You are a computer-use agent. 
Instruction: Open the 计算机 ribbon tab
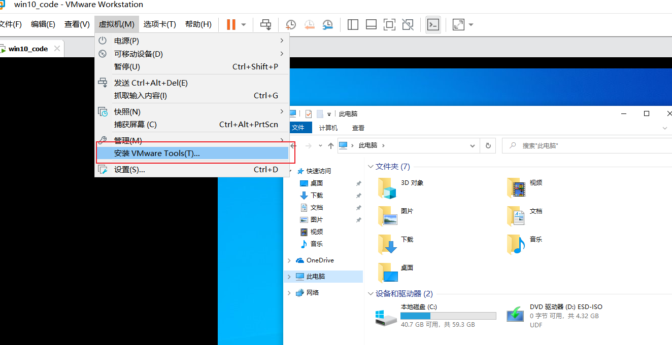[x=328, y=128]
